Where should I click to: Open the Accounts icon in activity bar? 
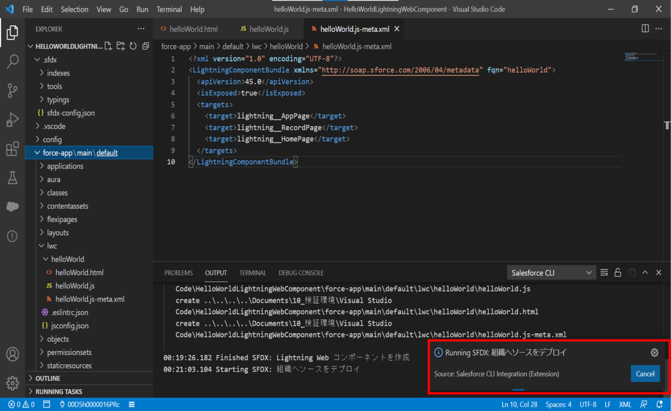(12, 354)
